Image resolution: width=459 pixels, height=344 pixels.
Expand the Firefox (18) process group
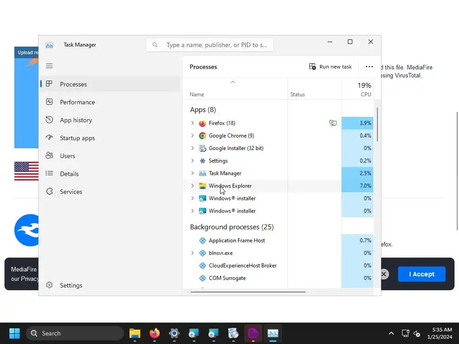tap(192, 123)
